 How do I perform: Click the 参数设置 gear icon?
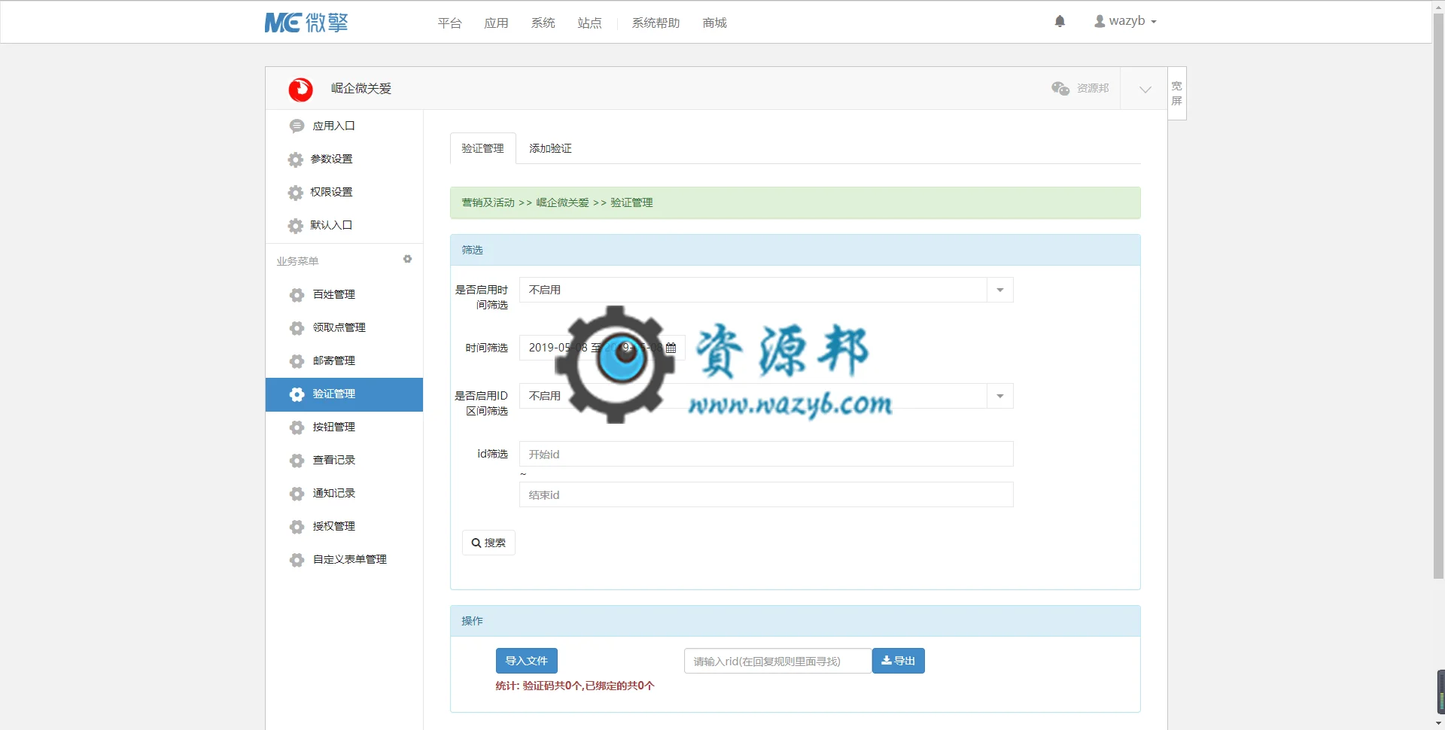pyautogui.click(x=296, y=160)
